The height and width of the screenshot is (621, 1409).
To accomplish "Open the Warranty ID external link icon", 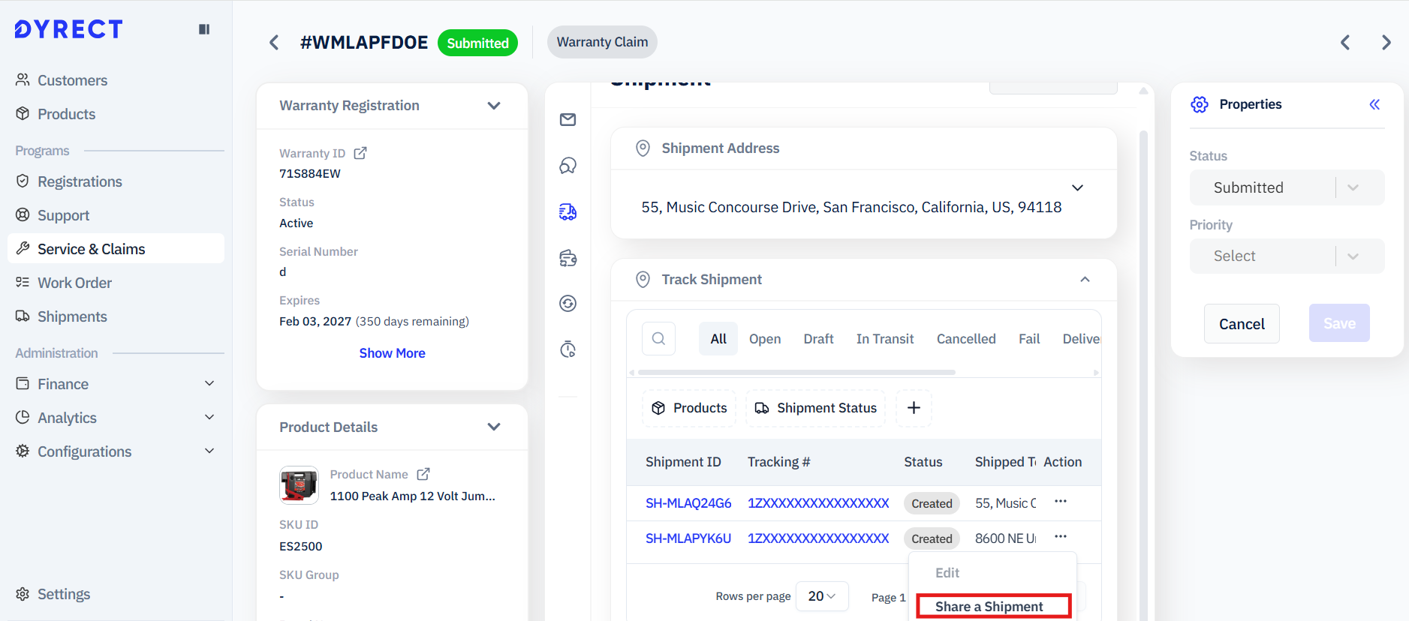I will pos(360,153).
